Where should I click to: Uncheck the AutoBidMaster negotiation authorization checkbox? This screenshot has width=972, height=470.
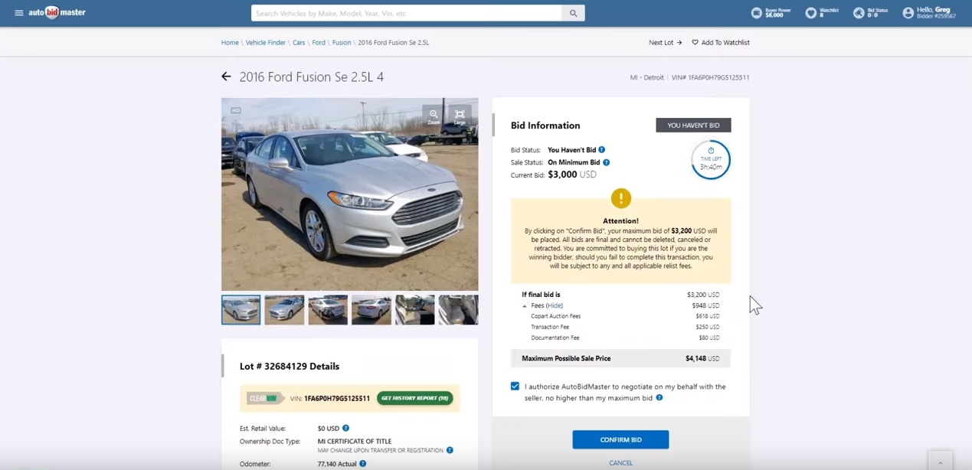(x=515, y=387)
